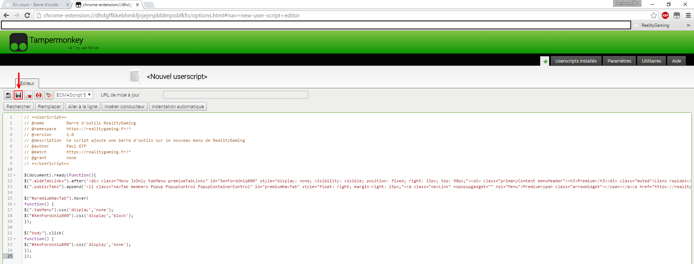694x264 pixels.
Task: Open the Utilitaires tab
Action: (x=652, y=61)
